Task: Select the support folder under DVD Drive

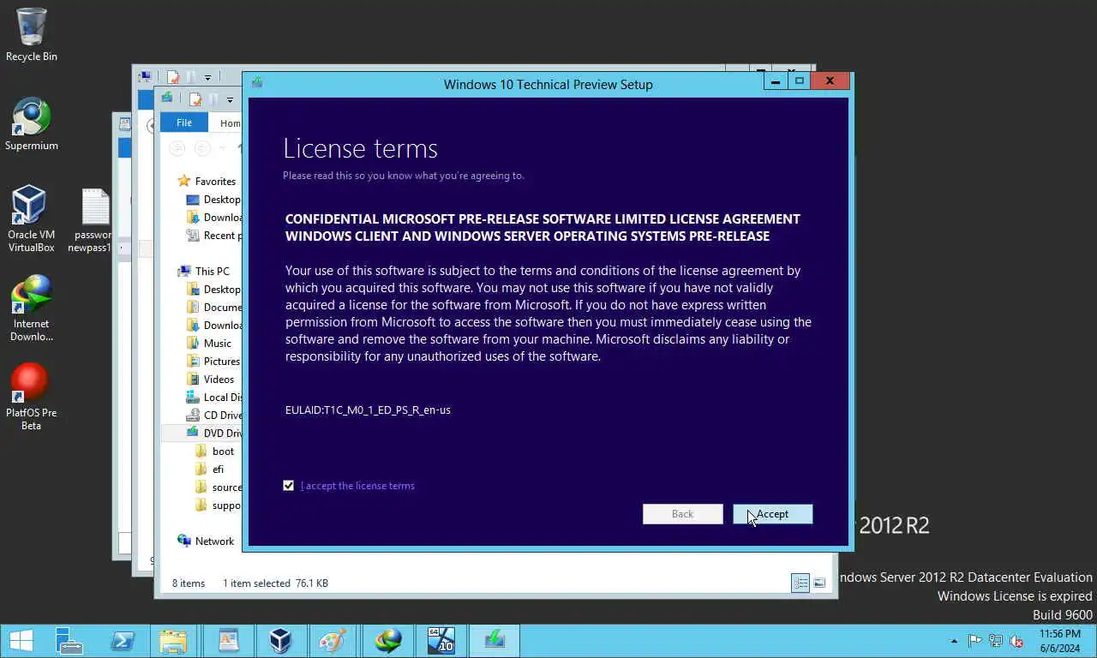Action: point(226,505)
